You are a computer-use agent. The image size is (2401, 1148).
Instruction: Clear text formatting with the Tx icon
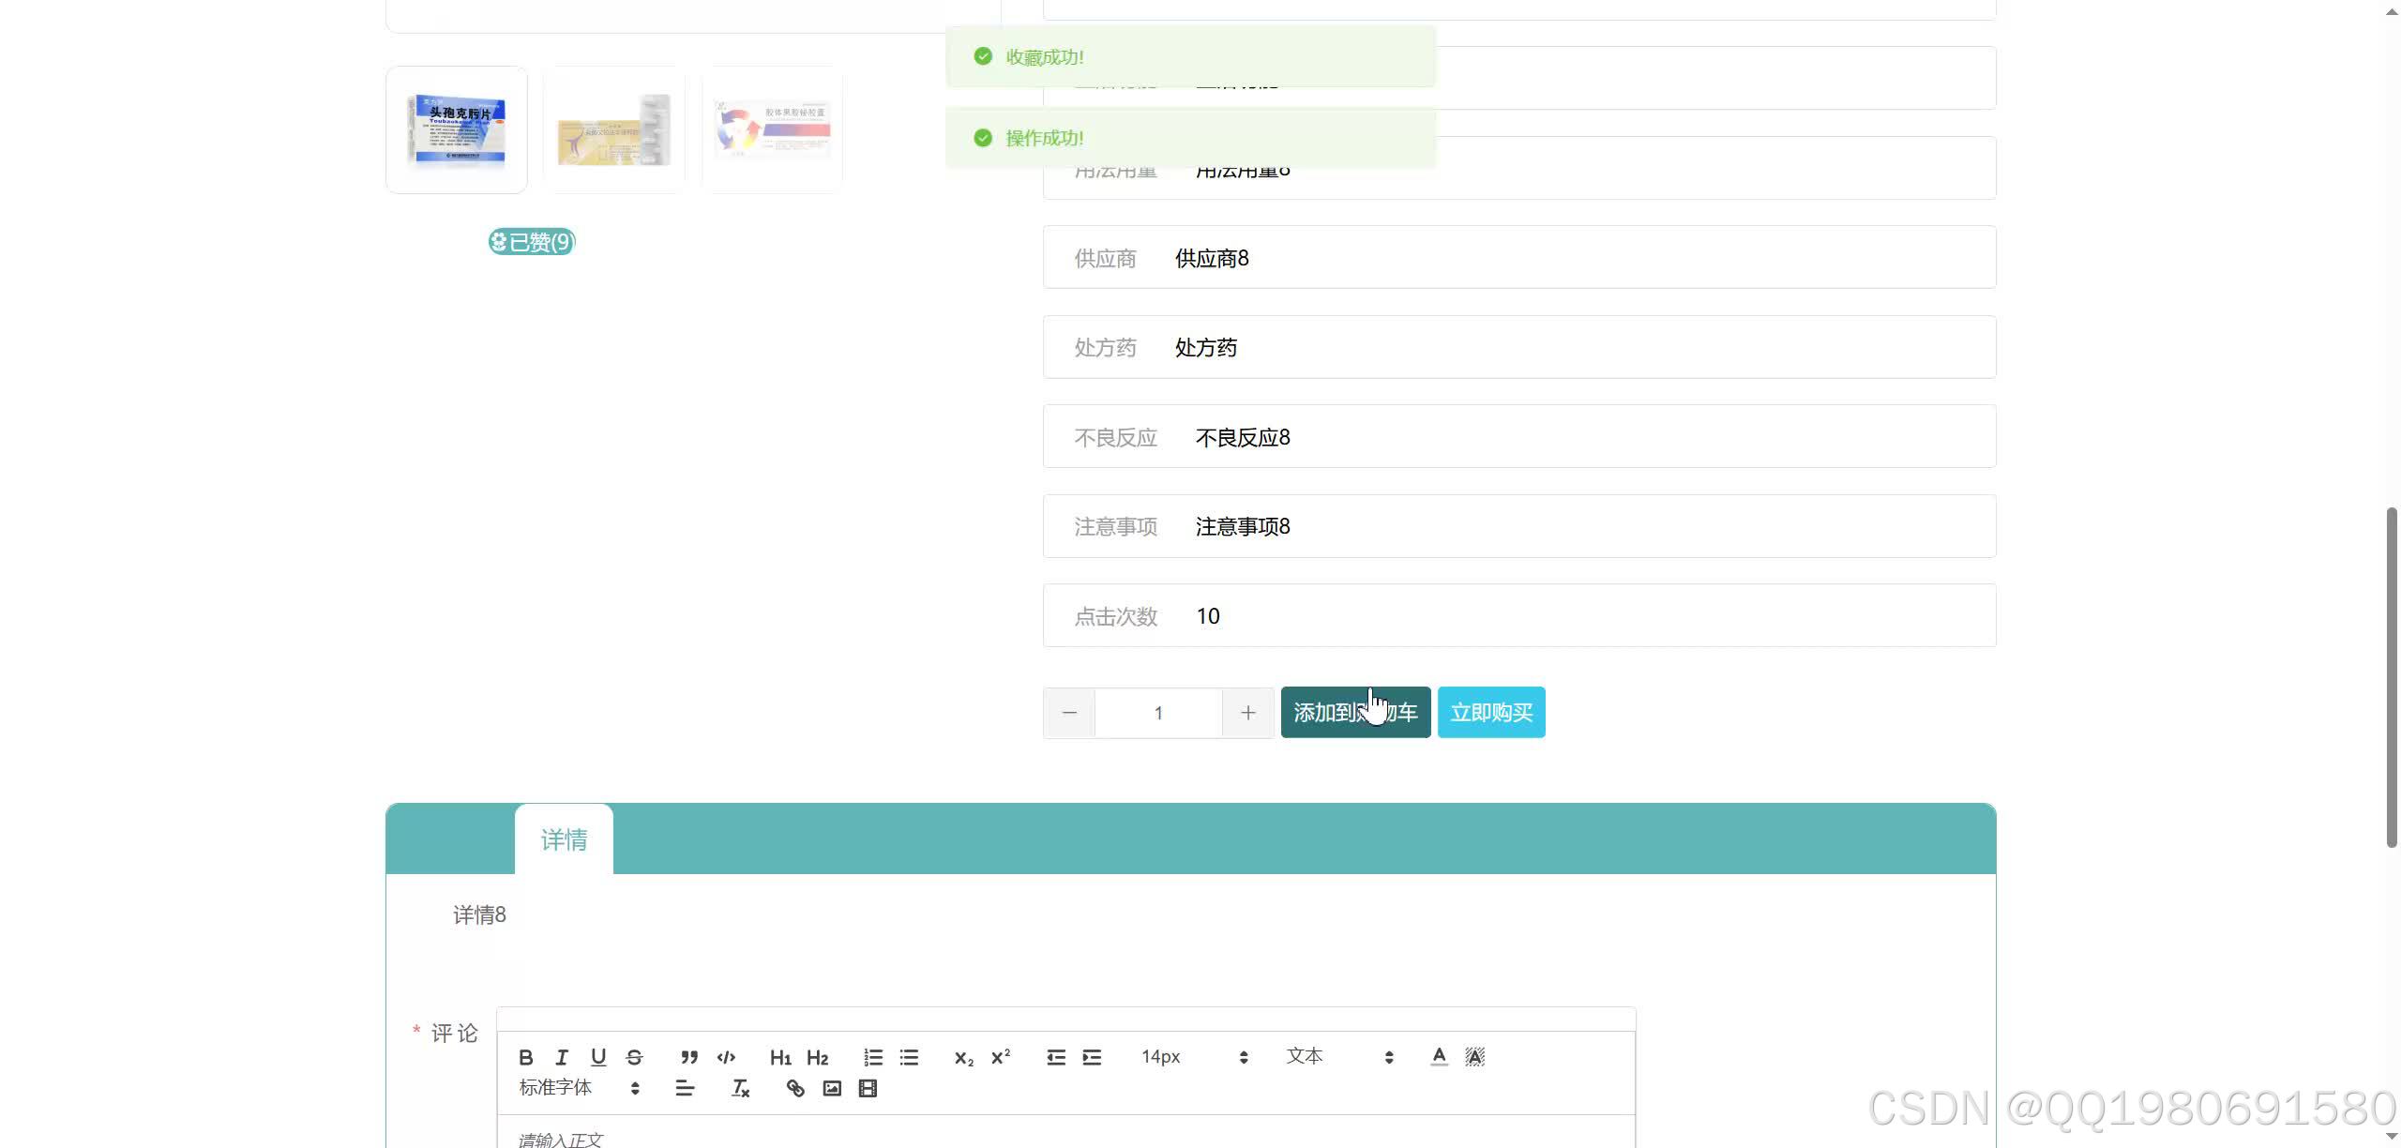pyautogui.click(x=739, y=1088)
